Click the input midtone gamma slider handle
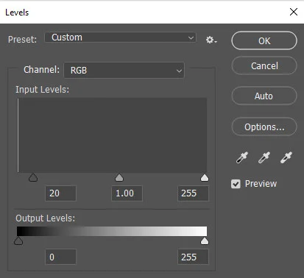Screen dimensions: 304x278 click(119, 177)
